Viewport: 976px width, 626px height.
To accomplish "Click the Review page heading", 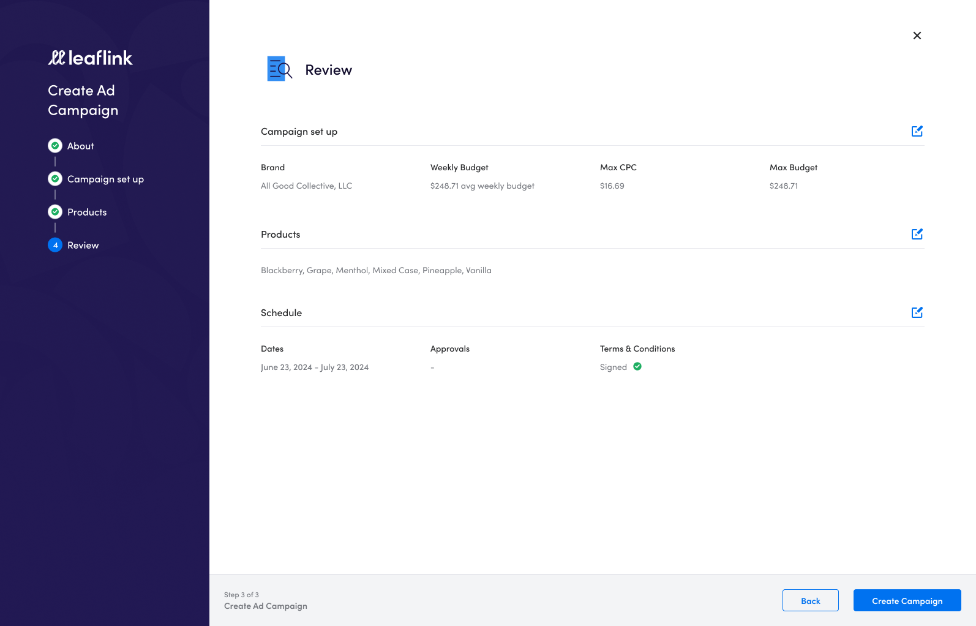I will pos(328,70).
